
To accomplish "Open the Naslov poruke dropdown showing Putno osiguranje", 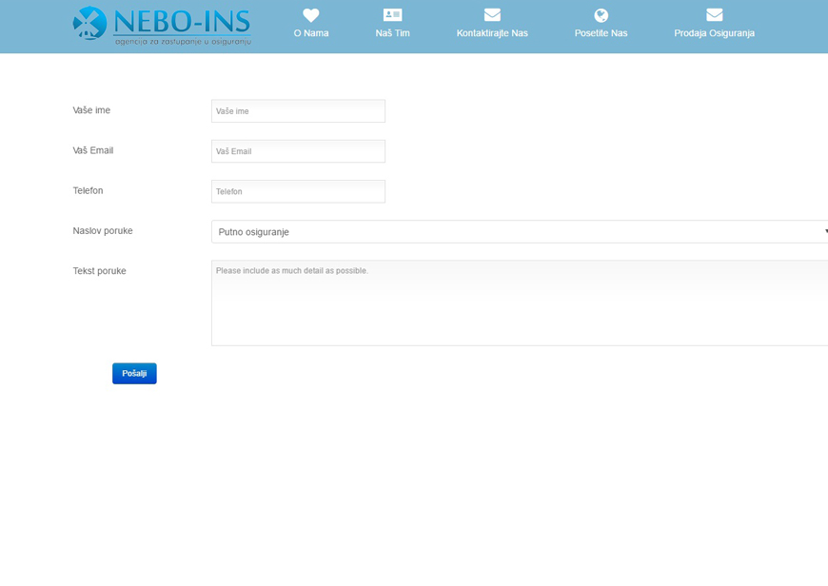I will click(x=514, y=232).
